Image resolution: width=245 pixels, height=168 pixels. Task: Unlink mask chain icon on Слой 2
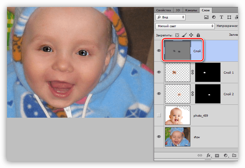click(x=193, y=93)
